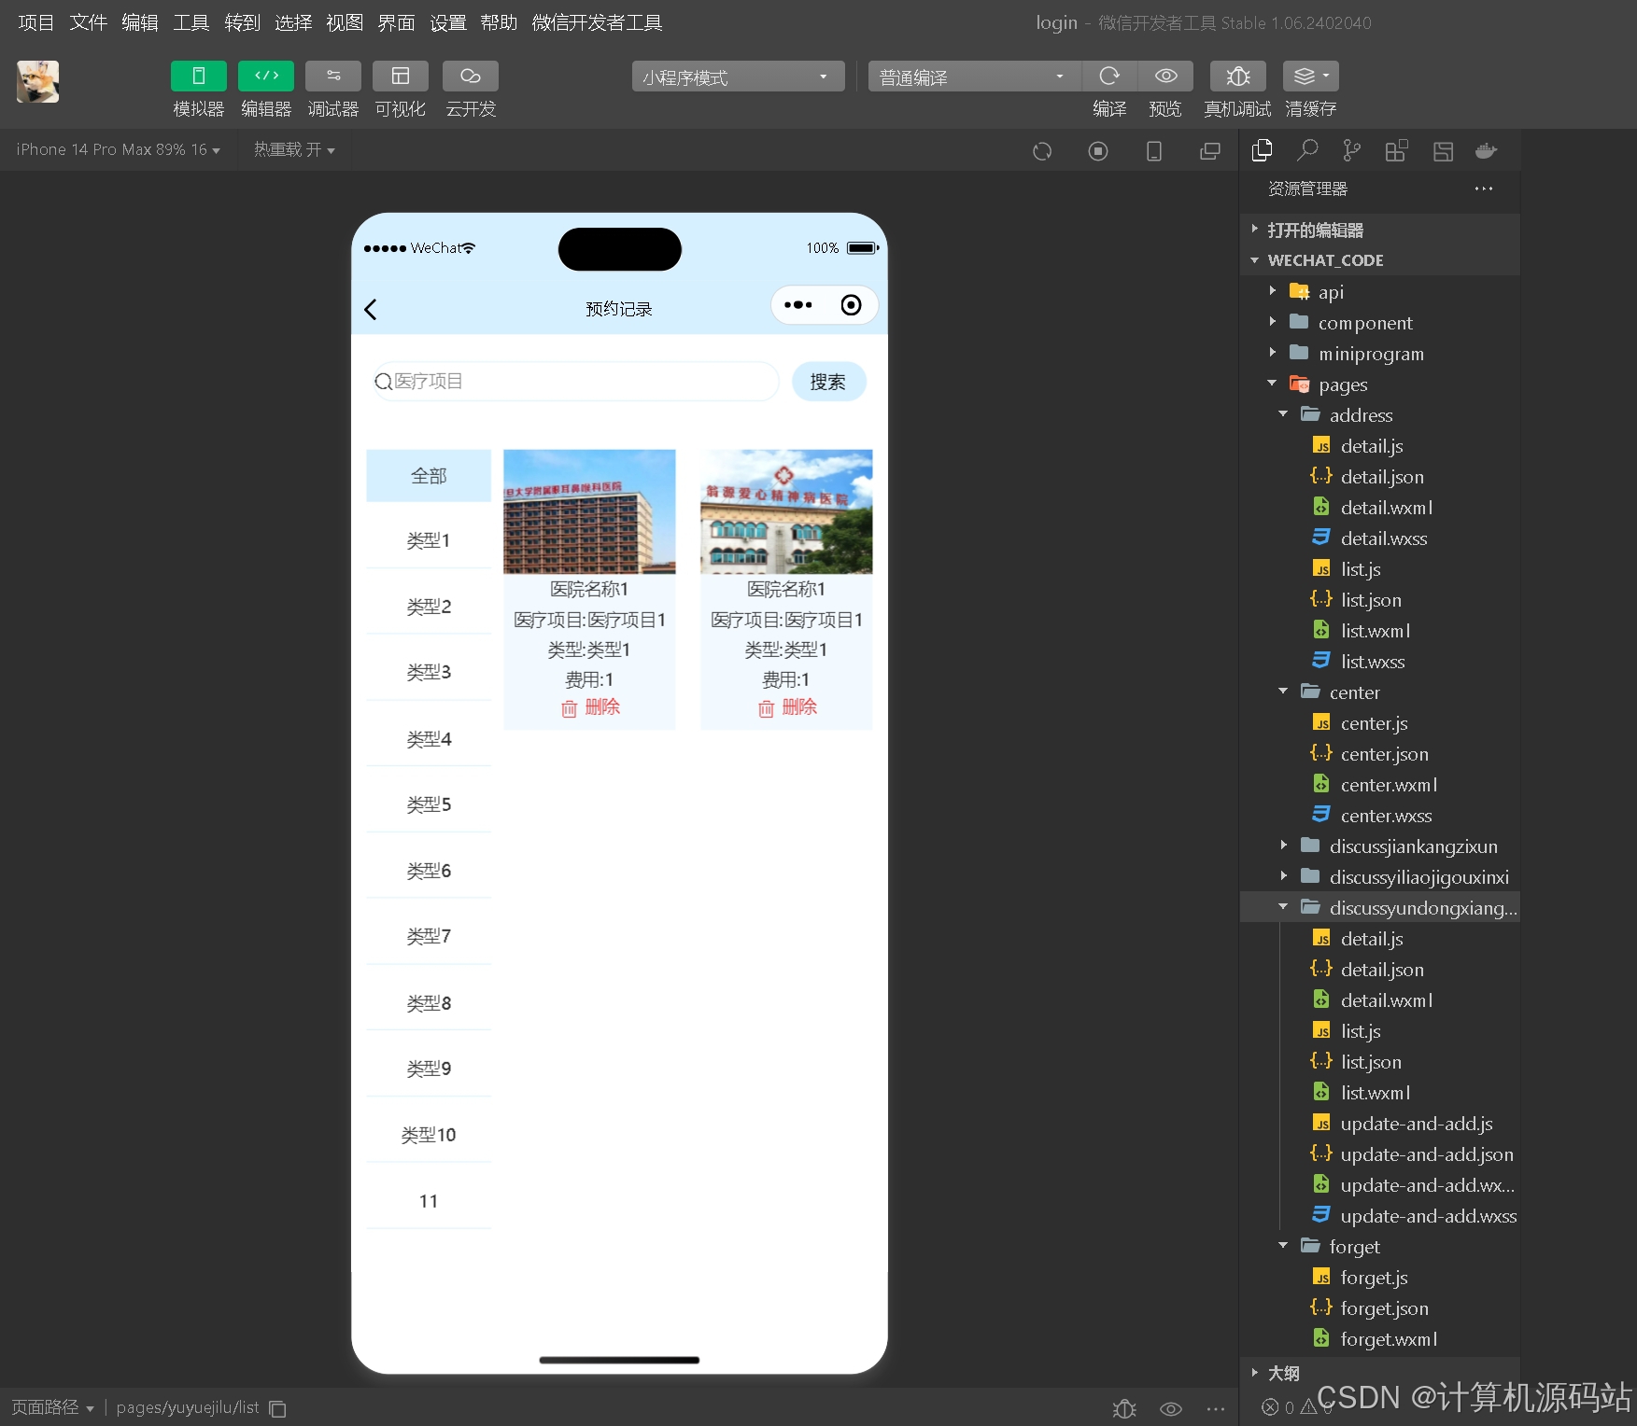Screen dimensions: 1637x1426
Task: Copy the page path icon
Action: point(277,1408)
